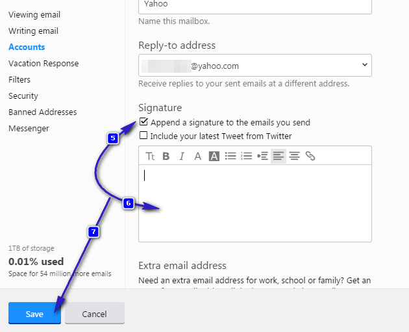Screen dimensions: 409x332
Task: Go to Vacation Response settings
Action: pyautogui.click(x=43, y=64)
